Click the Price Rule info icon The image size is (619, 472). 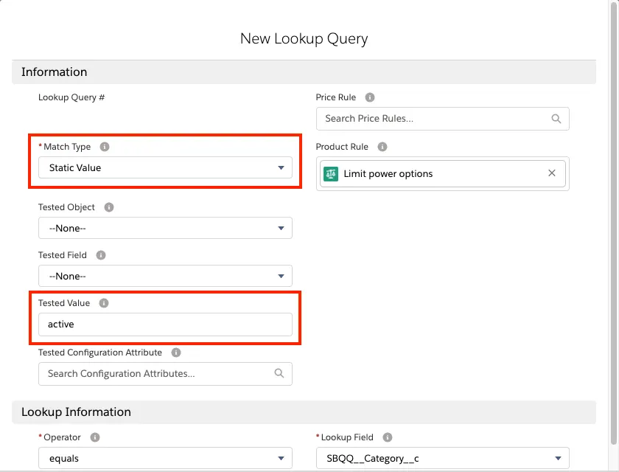(x=370, y=97)
